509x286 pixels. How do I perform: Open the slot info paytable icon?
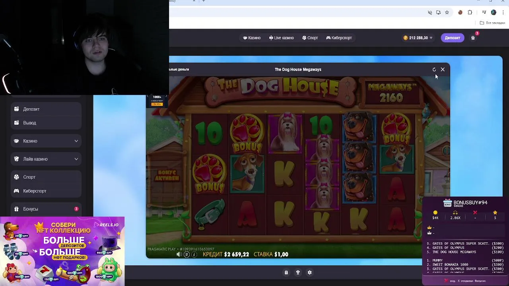click(x=194, y=254)
